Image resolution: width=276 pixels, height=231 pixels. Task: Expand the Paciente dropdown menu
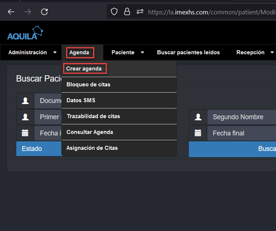click(128, 52)
